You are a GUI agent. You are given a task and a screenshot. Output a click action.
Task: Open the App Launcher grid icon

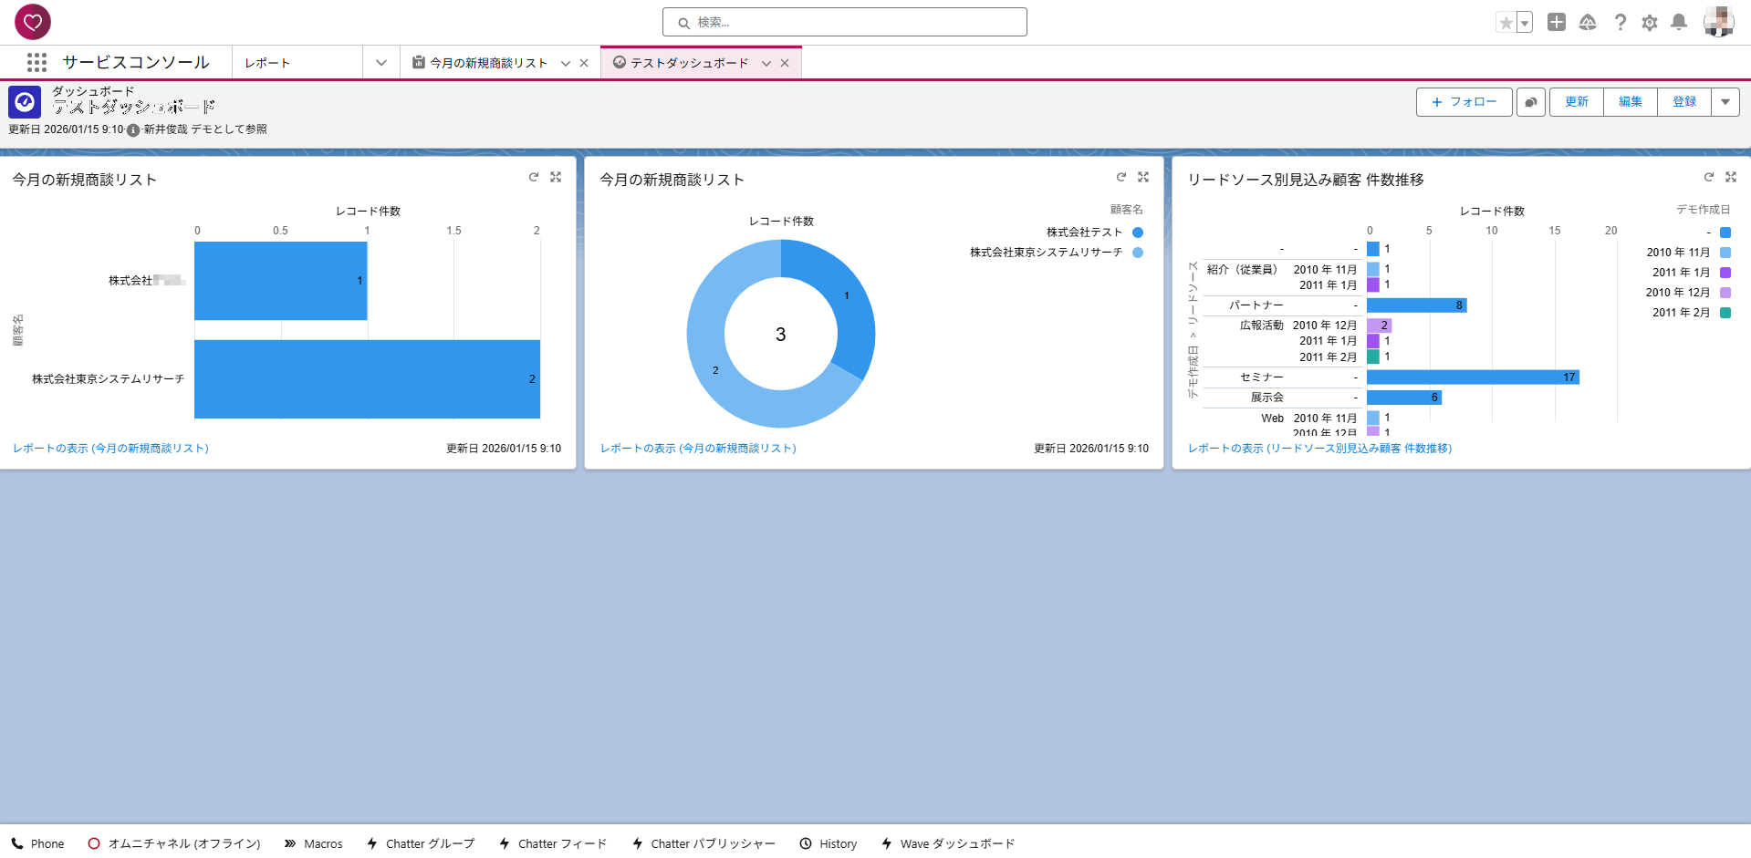point(36,62)
